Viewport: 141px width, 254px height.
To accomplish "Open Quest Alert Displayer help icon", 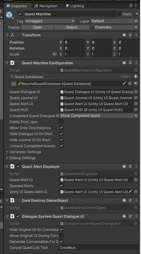I will coord(124,166).
